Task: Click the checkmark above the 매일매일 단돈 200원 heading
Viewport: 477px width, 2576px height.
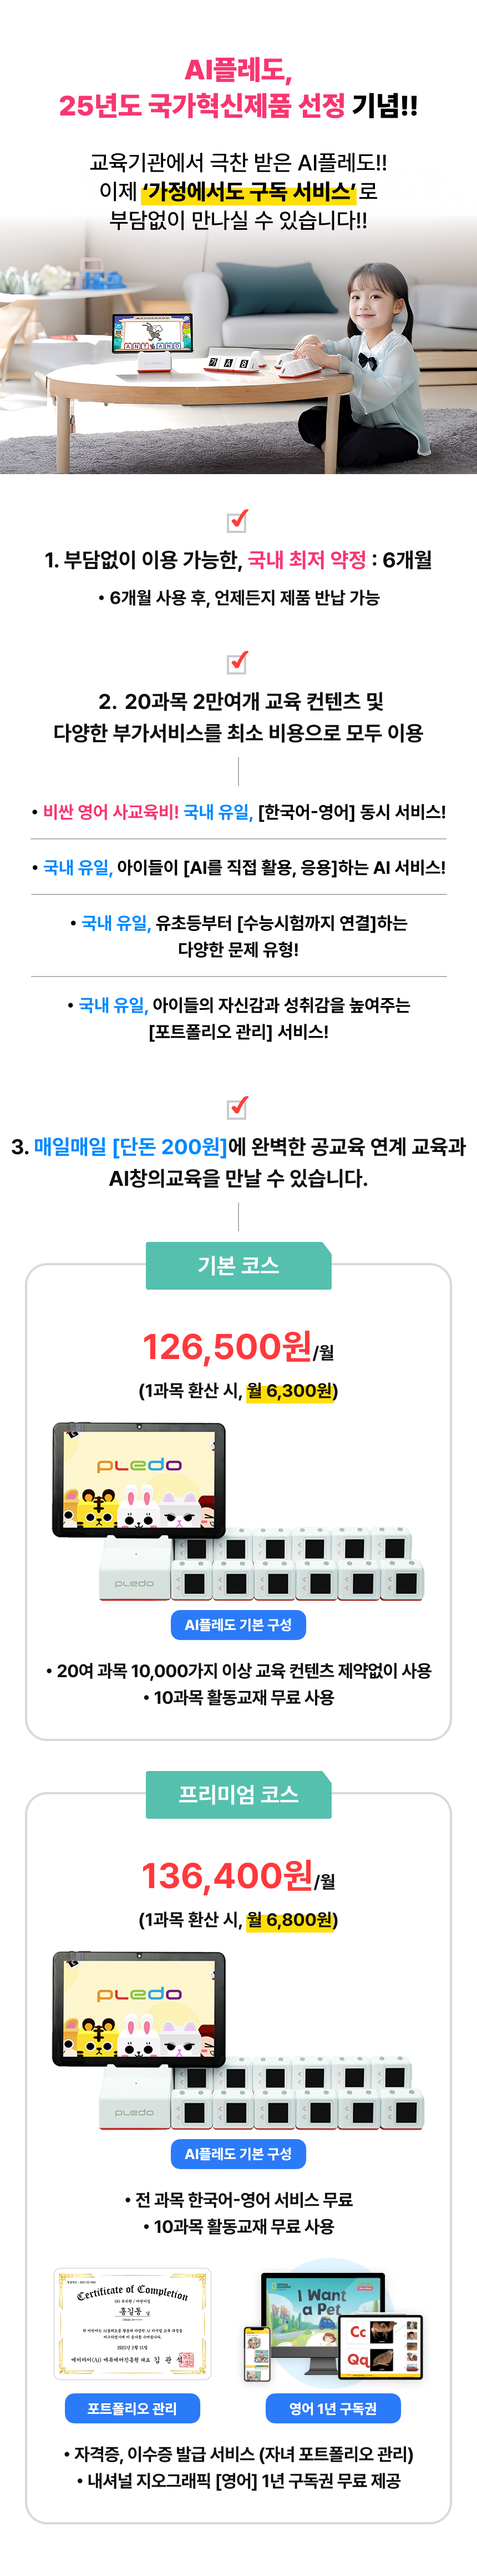Action: [x=238, y=1107]
